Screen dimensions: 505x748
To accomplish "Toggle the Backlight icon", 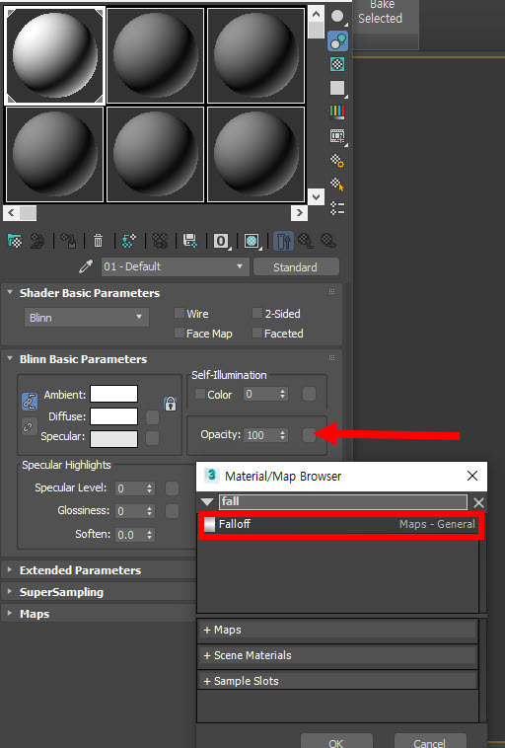I will click(337, 41).
